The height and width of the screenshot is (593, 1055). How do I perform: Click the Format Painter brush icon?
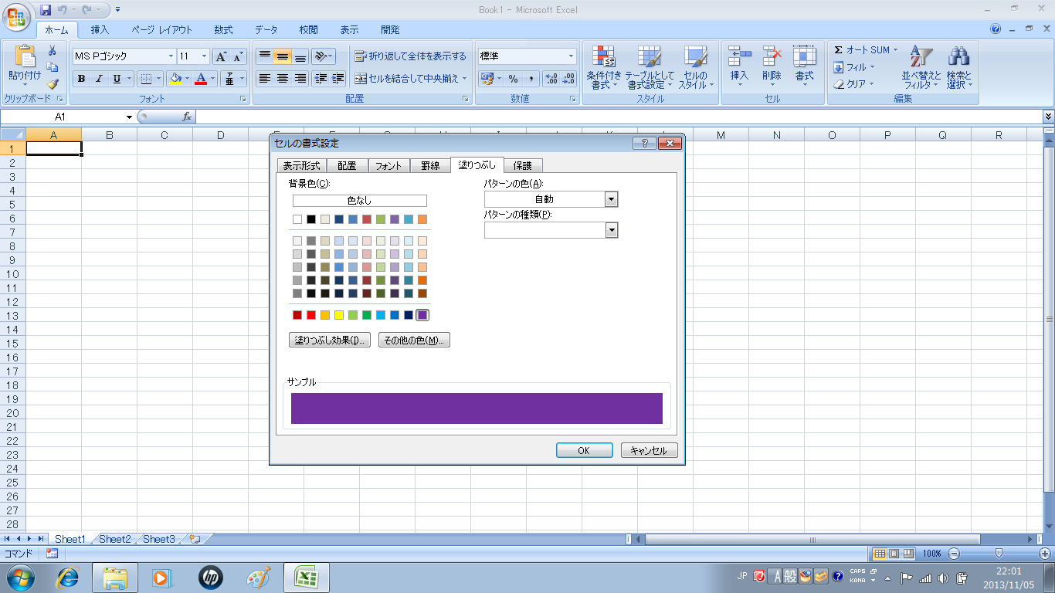point(53,84)
